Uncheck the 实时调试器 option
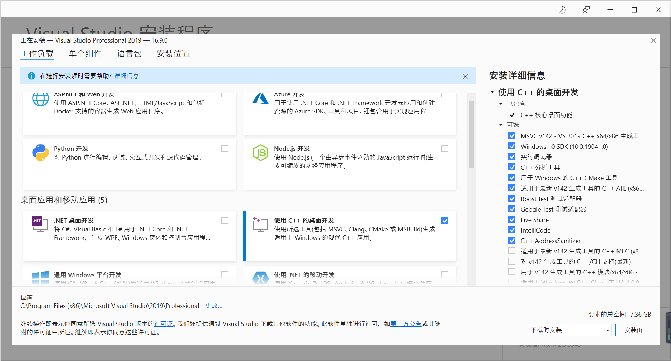 click(x=512, y=156)
